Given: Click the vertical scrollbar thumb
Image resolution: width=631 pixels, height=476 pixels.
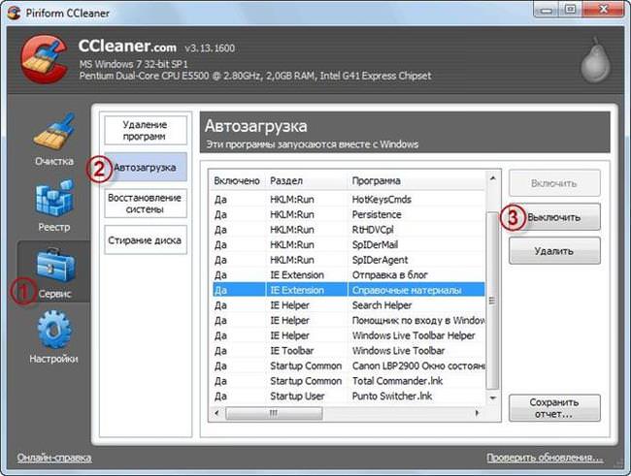Looking at the screenshot, I should [492, 301].
